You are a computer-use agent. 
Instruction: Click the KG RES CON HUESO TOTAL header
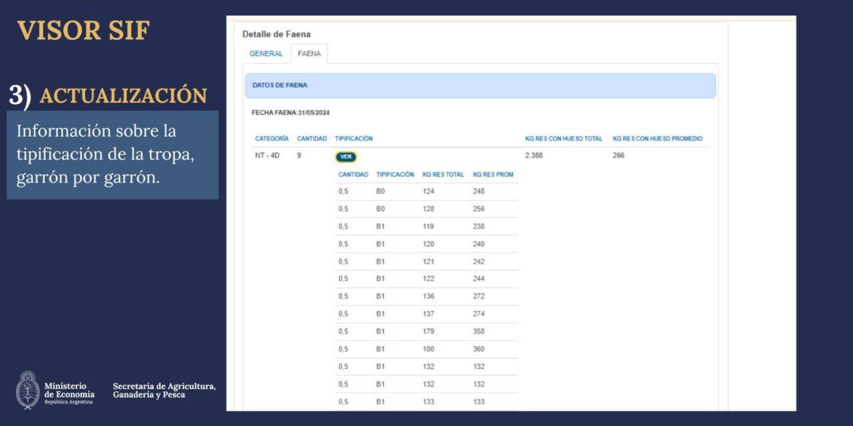(564, 138)
